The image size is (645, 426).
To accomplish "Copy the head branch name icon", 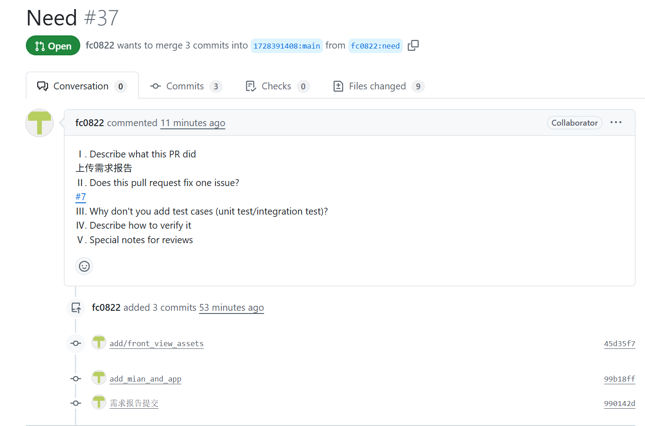I will [x=413, y=45].
